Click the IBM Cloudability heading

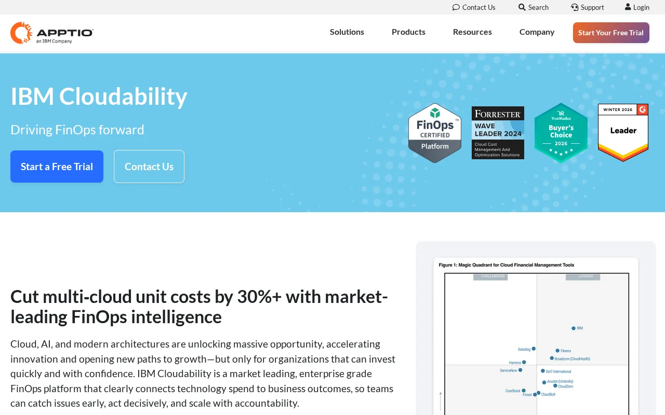click(x=99, y=96)
